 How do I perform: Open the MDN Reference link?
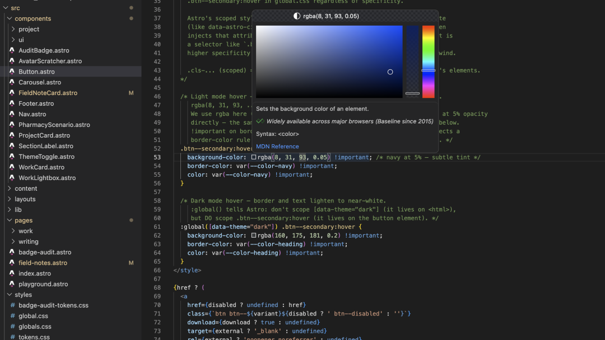[x=277, y=147]
